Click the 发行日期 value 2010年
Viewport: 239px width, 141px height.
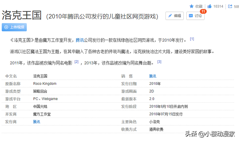pos(155,84)
